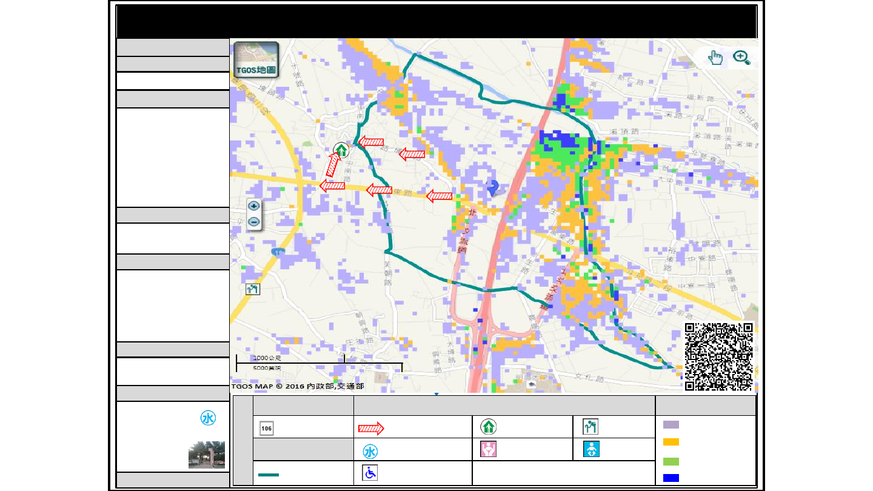This screenshot has width=873, height=491.
Task: Click the TGOS MAP © 2016 copyright text
Action: [x=298, y=386]
